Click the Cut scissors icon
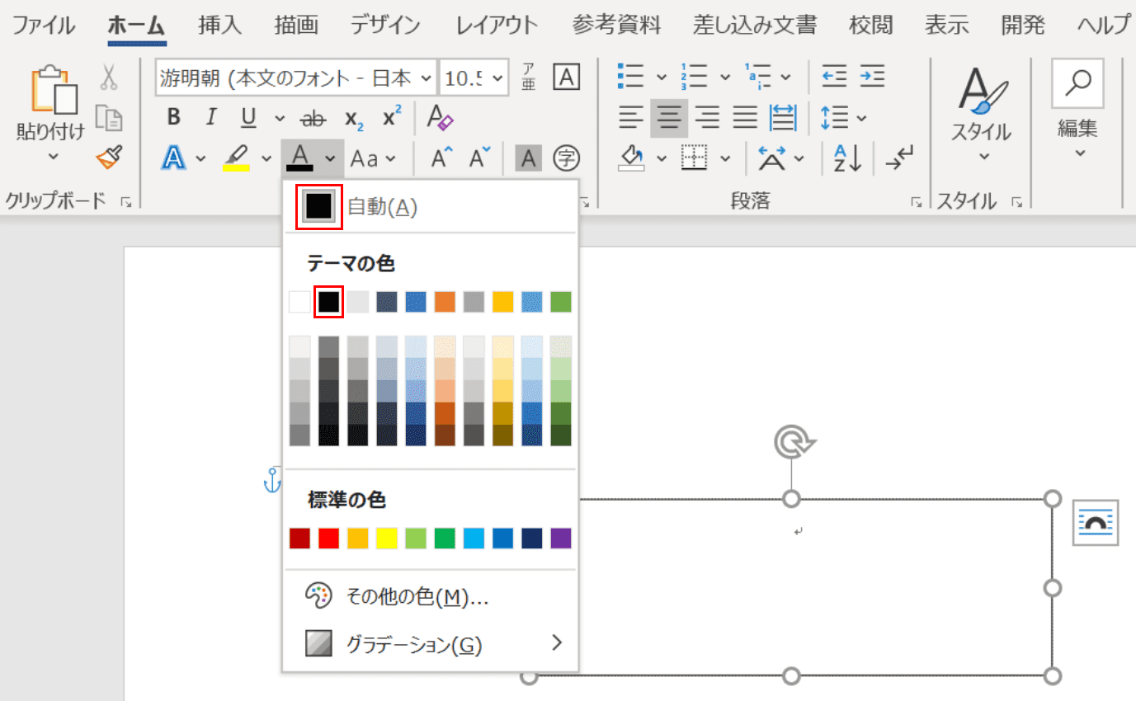The width and height of the screenshot is (1136, 701). [x=109, y=78]
